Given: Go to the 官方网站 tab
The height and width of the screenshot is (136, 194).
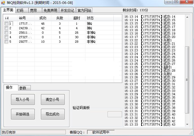Looking at the screenshot, I should coord(84,10).
